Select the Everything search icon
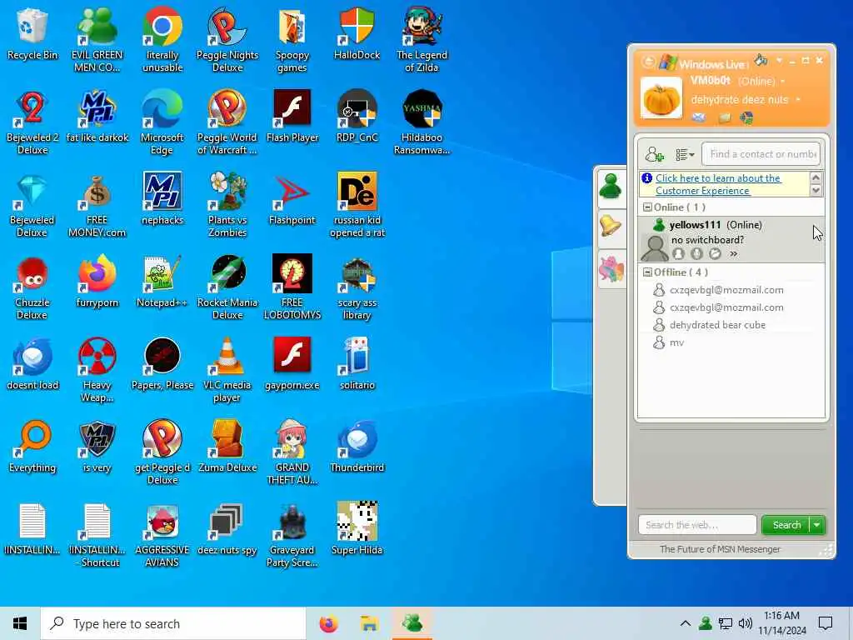853x640 pixels. [32, 447]
